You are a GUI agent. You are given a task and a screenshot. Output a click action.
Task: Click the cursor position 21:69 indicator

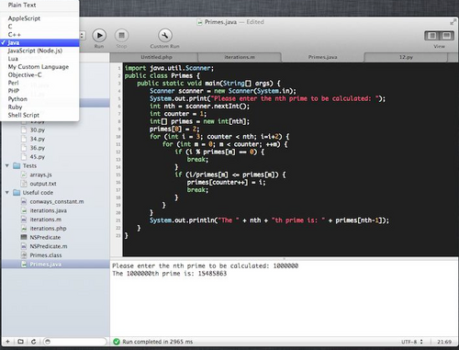(x=444, y=342)
